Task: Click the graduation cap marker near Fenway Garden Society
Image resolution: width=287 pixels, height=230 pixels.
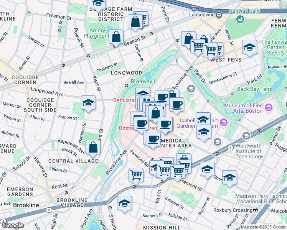Action: pyautogui.click(x=249, y=48)
